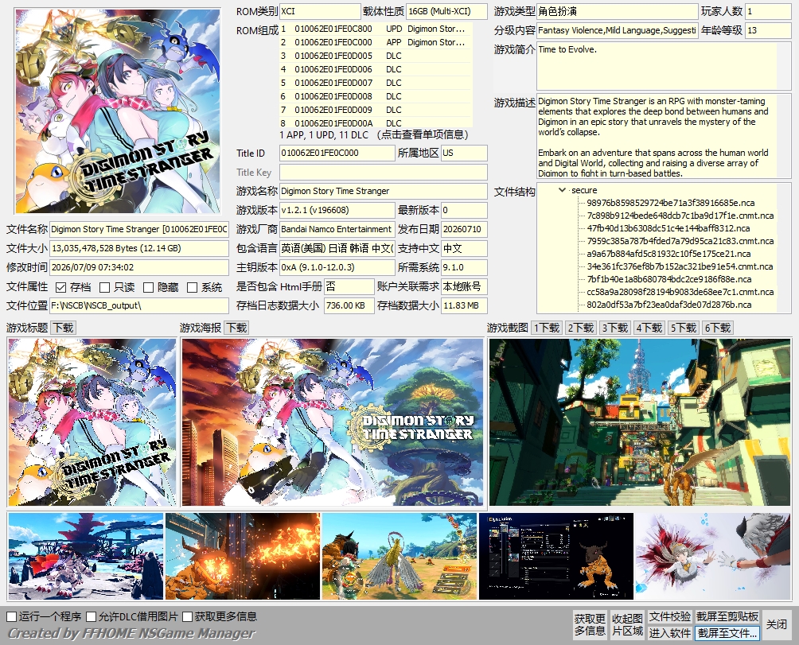Select file 98976b8598529724be71a3f38916685e.nca

pos(670,203)
